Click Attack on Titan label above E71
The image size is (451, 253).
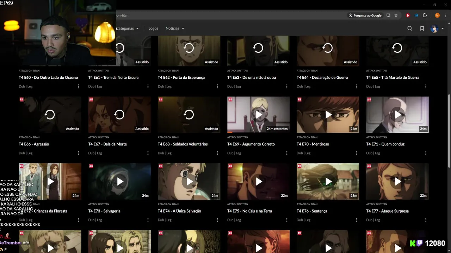(x=376, y=137)
